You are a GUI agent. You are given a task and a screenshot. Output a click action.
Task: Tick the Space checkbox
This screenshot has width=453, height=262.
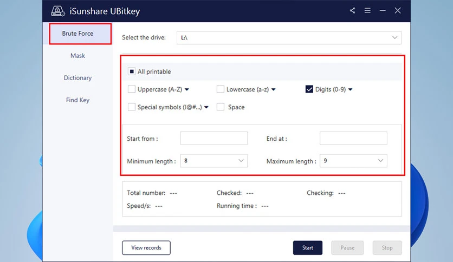coord(220,107)
